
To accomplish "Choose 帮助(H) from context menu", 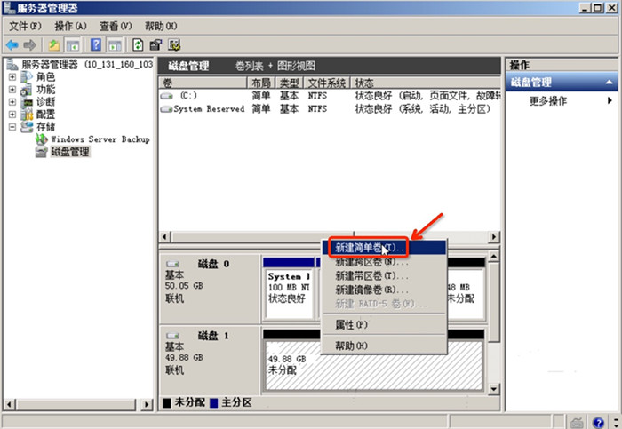I will click(x=384, y=346).
